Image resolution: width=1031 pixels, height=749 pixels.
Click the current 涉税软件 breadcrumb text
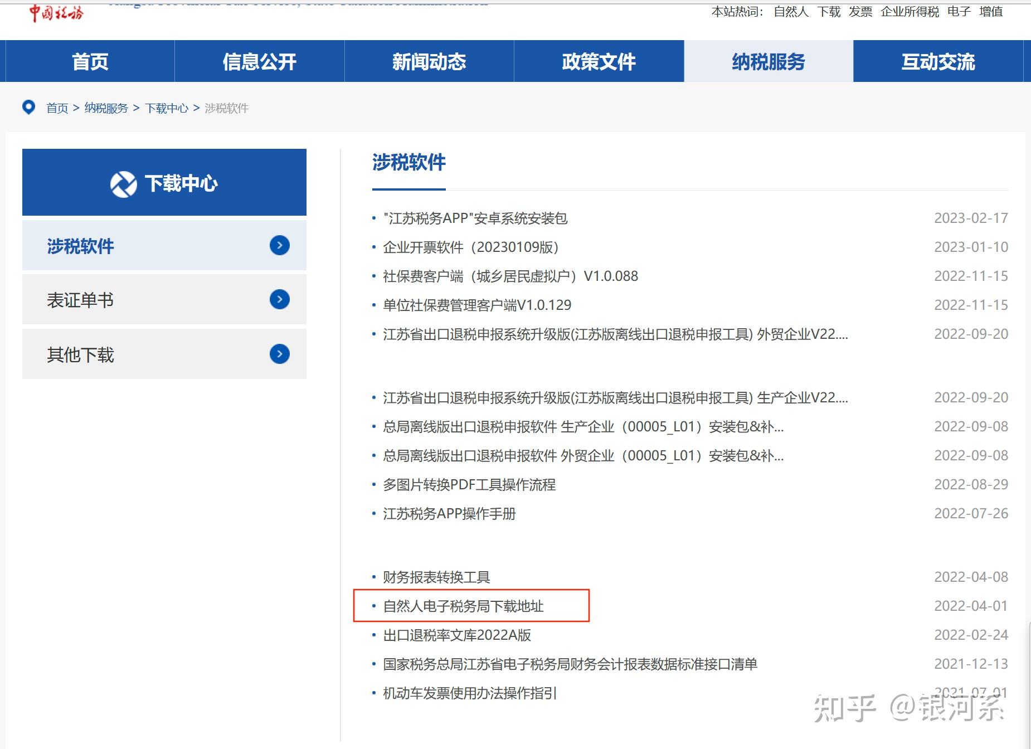[227, 108]
